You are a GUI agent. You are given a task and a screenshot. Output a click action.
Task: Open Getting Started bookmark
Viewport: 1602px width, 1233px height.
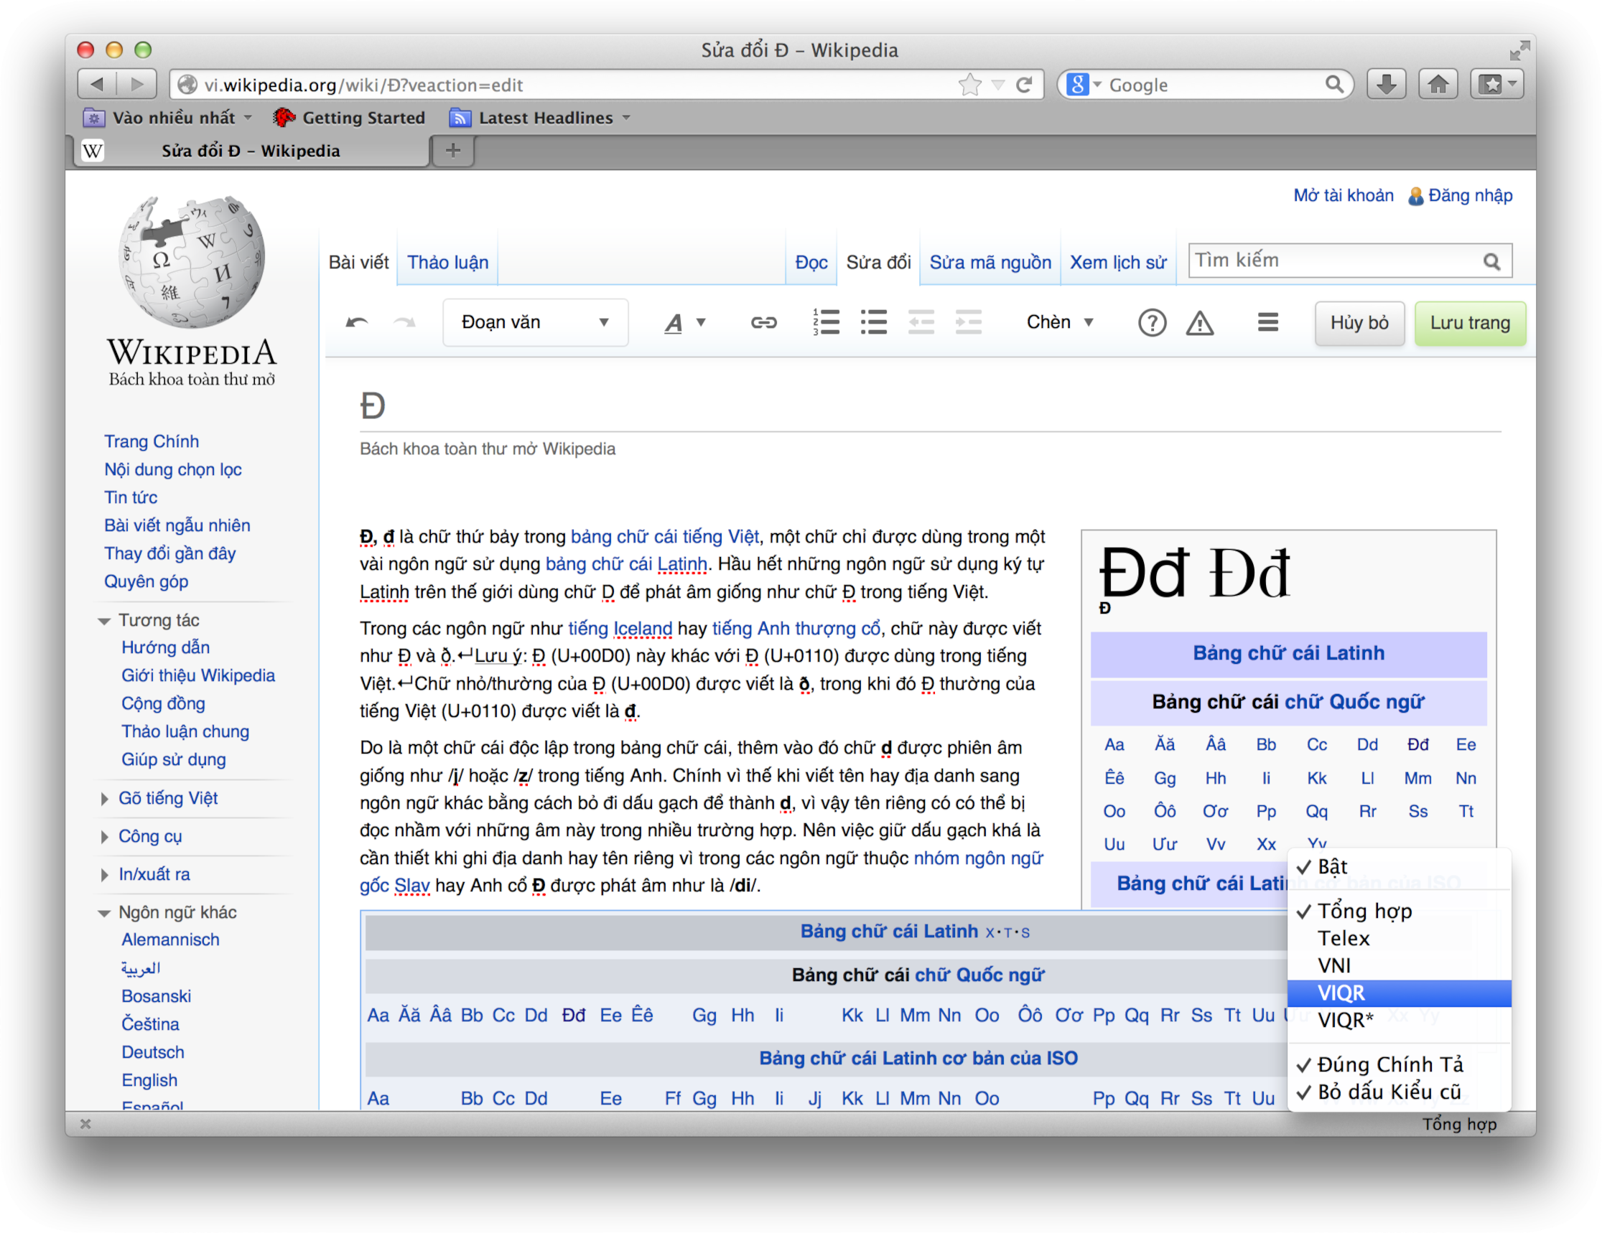click(x=349, y=118)
